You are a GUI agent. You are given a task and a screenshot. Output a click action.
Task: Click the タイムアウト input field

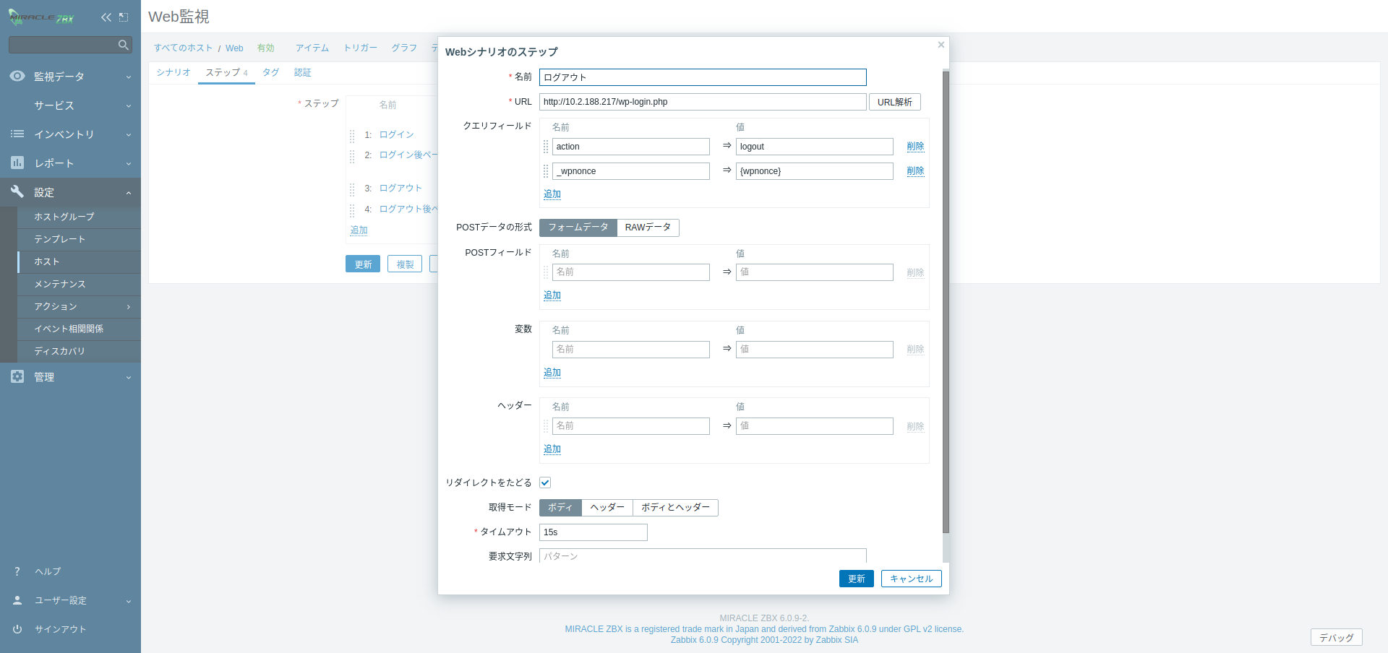pyautogui.click(x=593, y=532)
